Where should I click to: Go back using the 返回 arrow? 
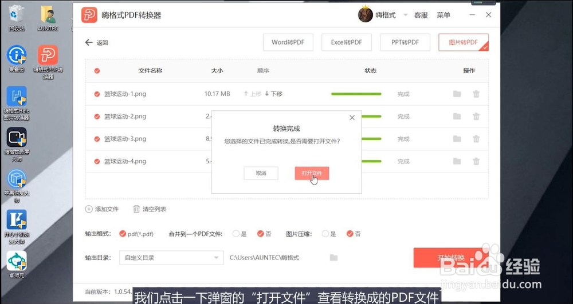[x=96, y=43]
